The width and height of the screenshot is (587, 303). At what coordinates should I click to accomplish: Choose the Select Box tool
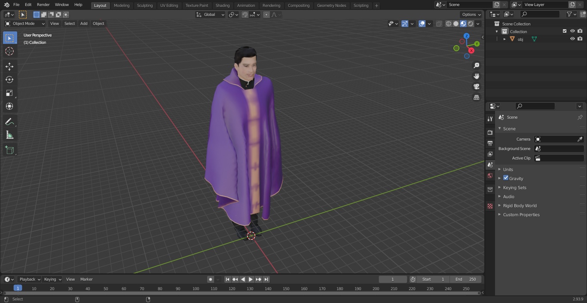pos(9,38)
